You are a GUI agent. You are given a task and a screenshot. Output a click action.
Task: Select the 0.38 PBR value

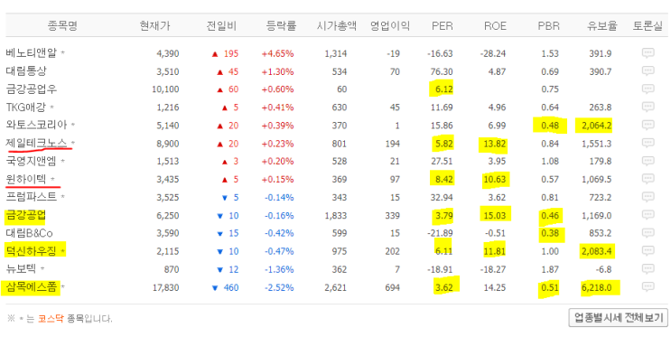(550, 233)
